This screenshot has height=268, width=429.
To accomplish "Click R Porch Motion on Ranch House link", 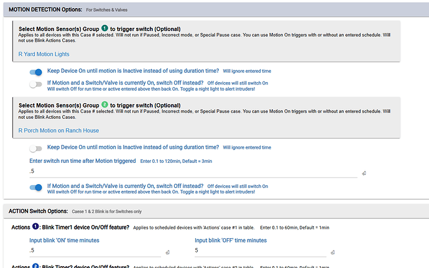I will (x=58, y=131).
